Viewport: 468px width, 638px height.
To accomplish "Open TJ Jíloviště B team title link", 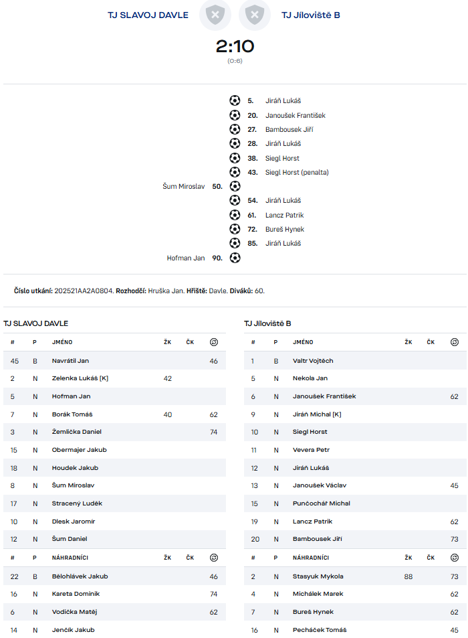I will coord(311,15).
